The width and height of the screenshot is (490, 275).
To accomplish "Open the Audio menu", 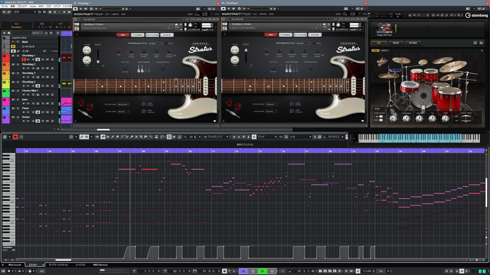I will click(x=33, y=6).
